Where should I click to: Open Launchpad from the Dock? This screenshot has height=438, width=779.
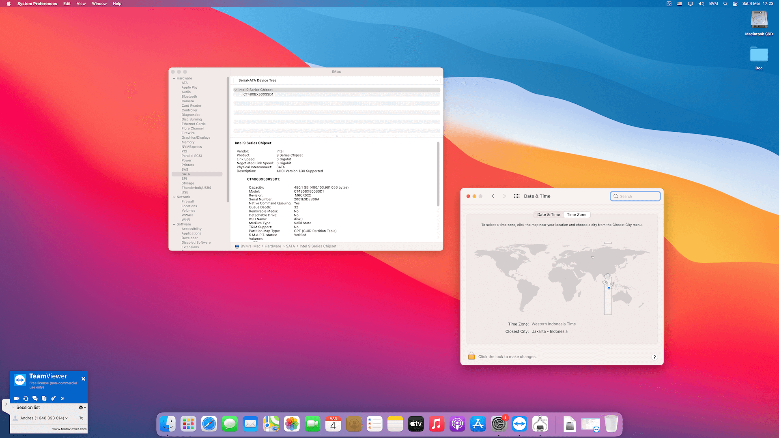pyautogui.click(x=188, y=424)
